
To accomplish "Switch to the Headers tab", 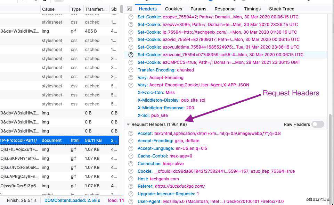I will click(148, 9).
